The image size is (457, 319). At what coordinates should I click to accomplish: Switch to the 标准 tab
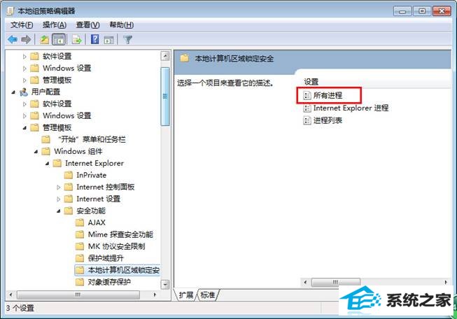pos(208,295)
